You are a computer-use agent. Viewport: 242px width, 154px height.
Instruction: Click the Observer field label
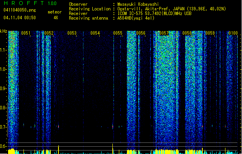[x=78, y=4]
